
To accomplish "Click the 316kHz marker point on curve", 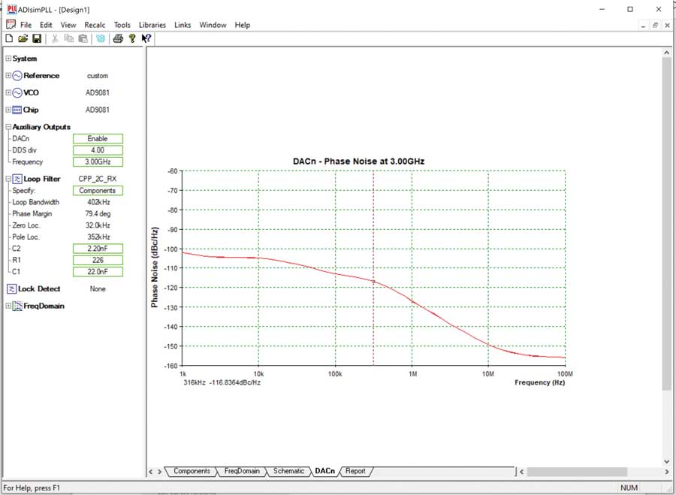I will coord(373,282).
